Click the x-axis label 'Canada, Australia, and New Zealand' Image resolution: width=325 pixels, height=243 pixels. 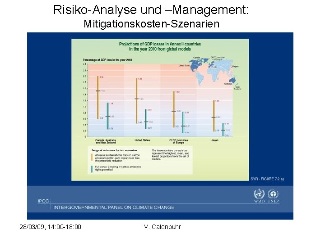[106, 141]
